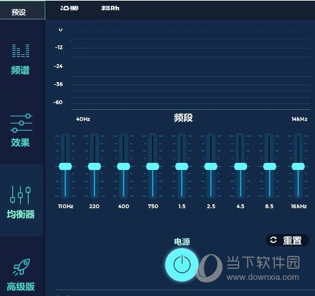Viewport: 315px width, 296px height.
Task: Click the 重置 reset button
Action: click(x=288, y=240)
